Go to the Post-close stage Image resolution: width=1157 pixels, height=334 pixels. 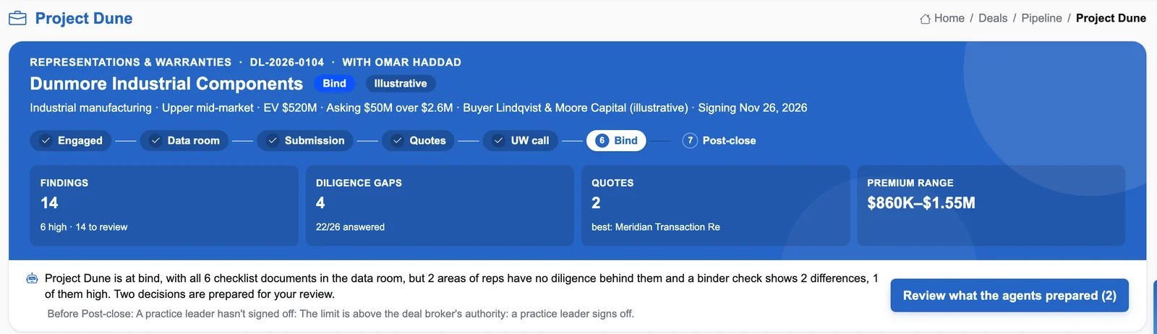click(x=720, y=141)
